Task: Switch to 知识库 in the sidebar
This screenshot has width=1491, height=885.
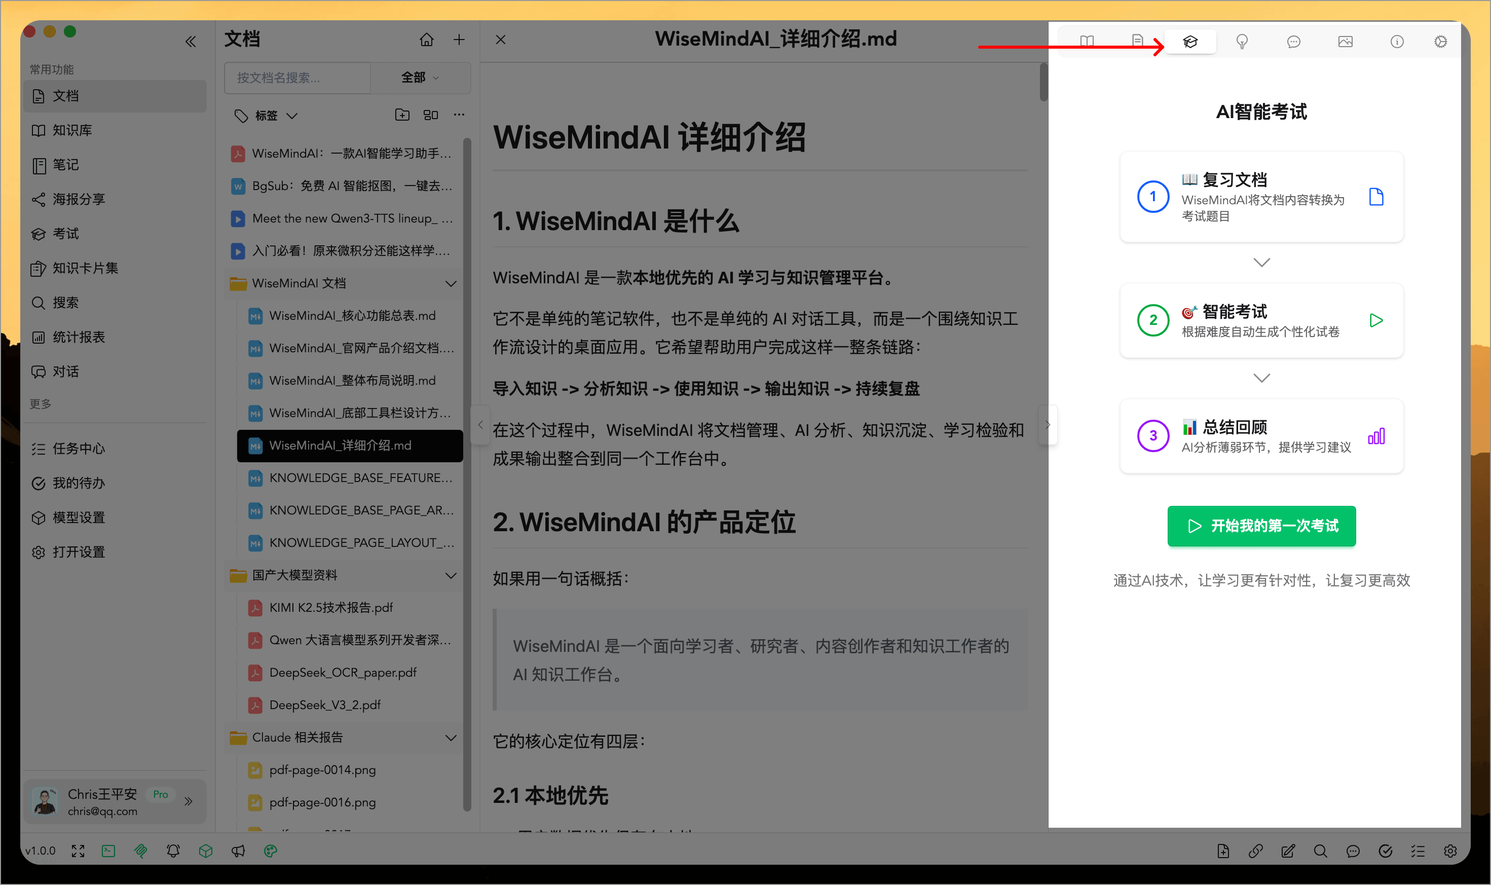Action: tap(73, 130)
